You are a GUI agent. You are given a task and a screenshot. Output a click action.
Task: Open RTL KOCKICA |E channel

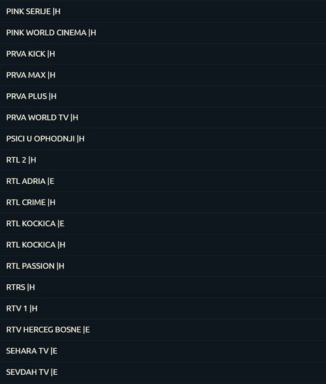[x=163, y=224]
